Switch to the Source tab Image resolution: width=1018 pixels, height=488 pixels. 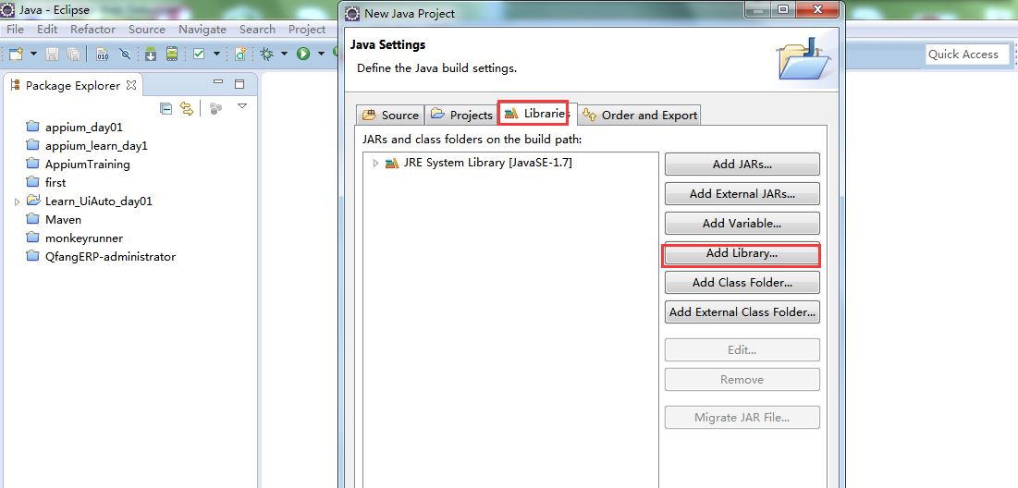pyautogui.click(x=390, y=115)
